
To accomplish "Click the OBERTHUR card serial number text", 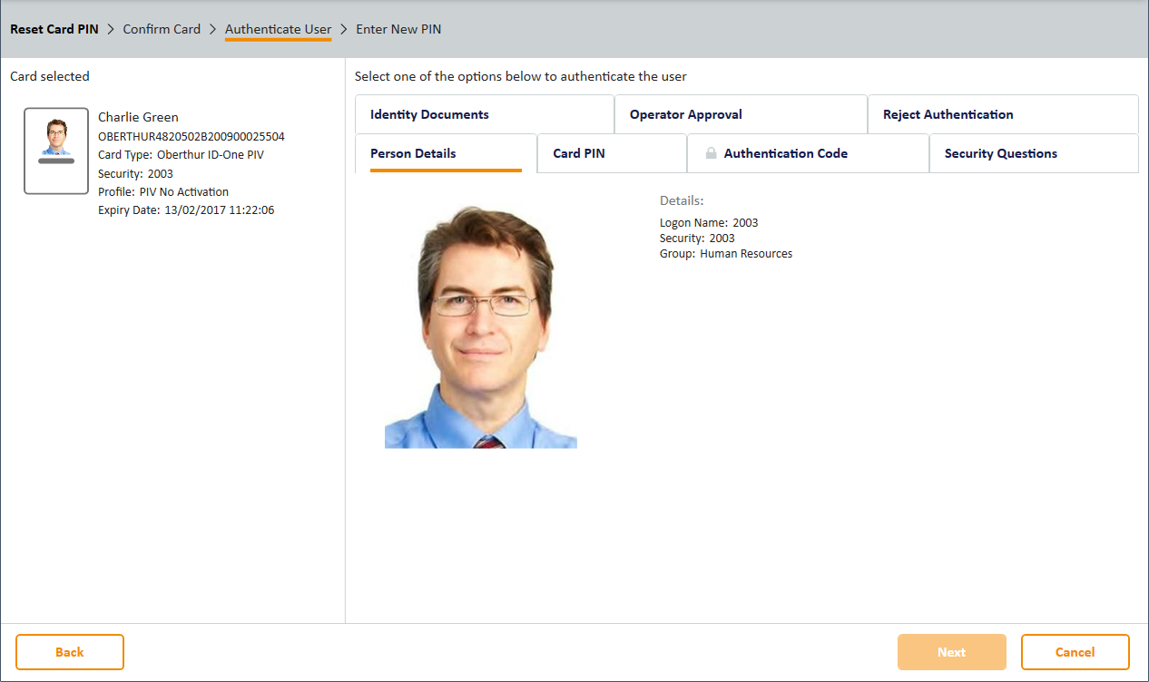I will pyautogui.click(x=191, y=136).
